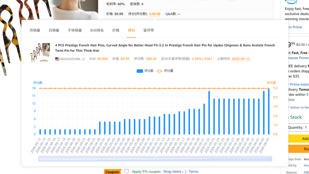
Task: Select the 子体销量 tab
Action: tap(75, 30)
